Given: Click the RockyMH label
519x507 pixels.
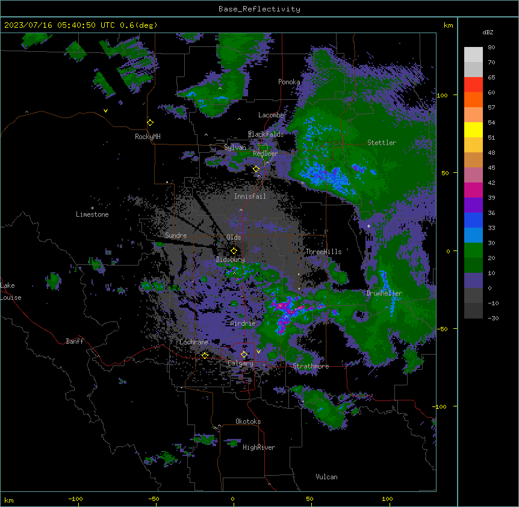Looking at the screenshot, I should [148, 137].
